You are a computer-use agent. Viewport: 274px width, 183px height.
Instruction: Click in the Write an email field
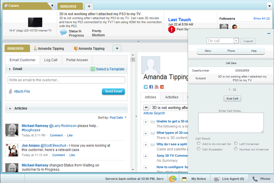66,80
